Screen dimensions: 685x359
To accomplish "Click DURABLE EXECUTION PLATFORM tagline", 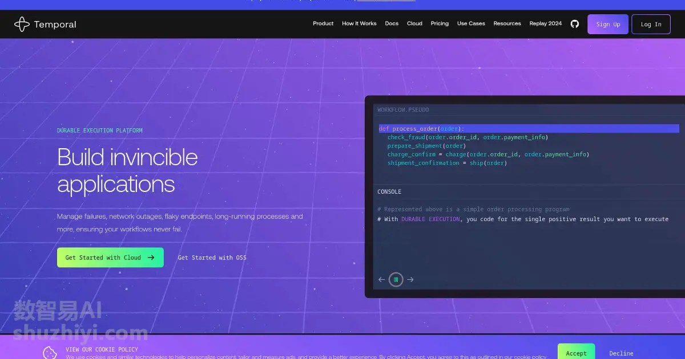I will click(x=100, y=130).
